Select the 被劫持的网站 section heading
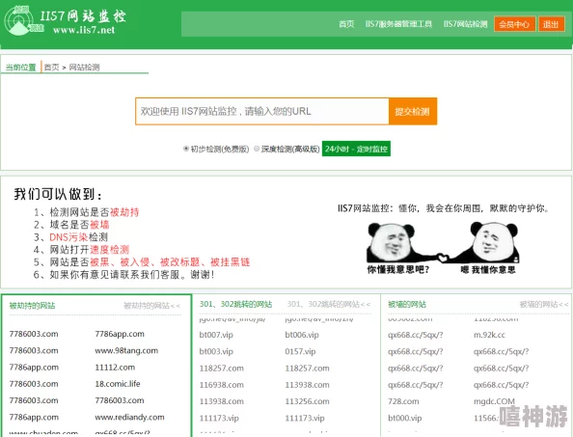The height and width of the screenshot is (437, 573). (x=32, y=306)
